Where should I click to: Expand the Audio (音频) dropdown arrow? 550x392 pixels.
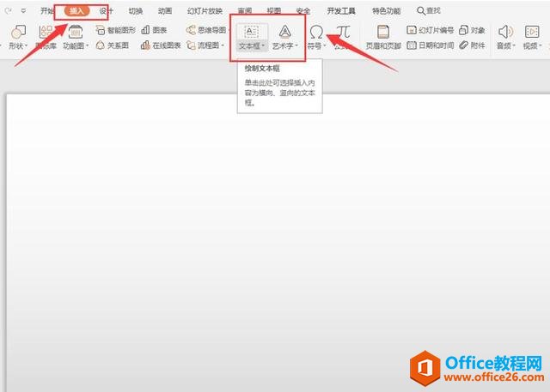[x=514, y=45]
